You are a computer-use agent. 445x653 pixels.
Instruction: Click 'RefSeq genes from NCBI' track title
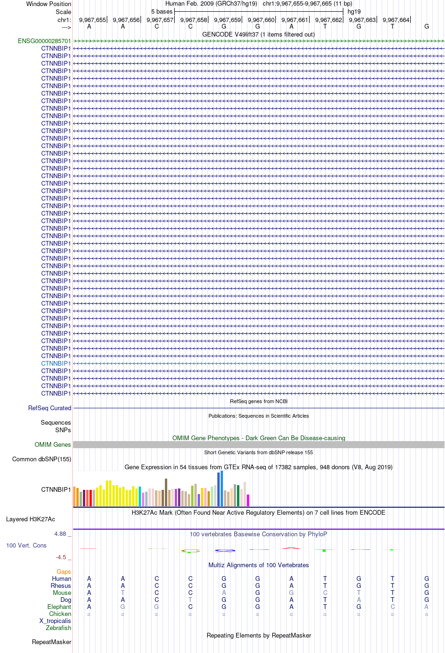pyautogui.click(x=259, y=401)
